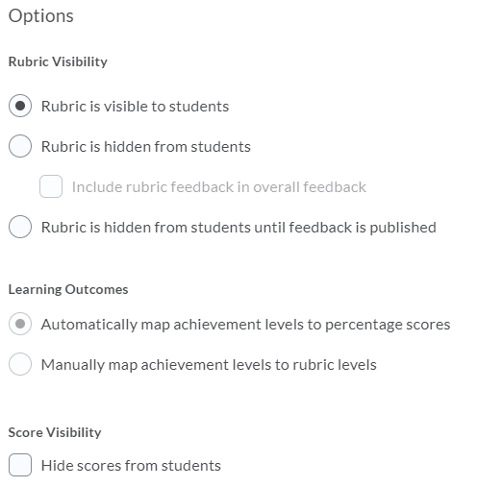Choose the 'Manually map achievement levels' radio button
The image size is (478, 487).
coord(20,364)
